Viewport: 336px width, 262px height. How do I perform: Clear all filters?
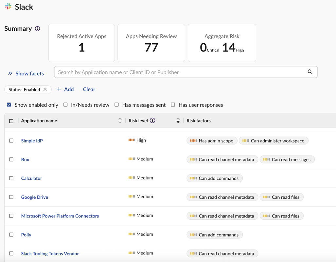[x=89, y=89]
